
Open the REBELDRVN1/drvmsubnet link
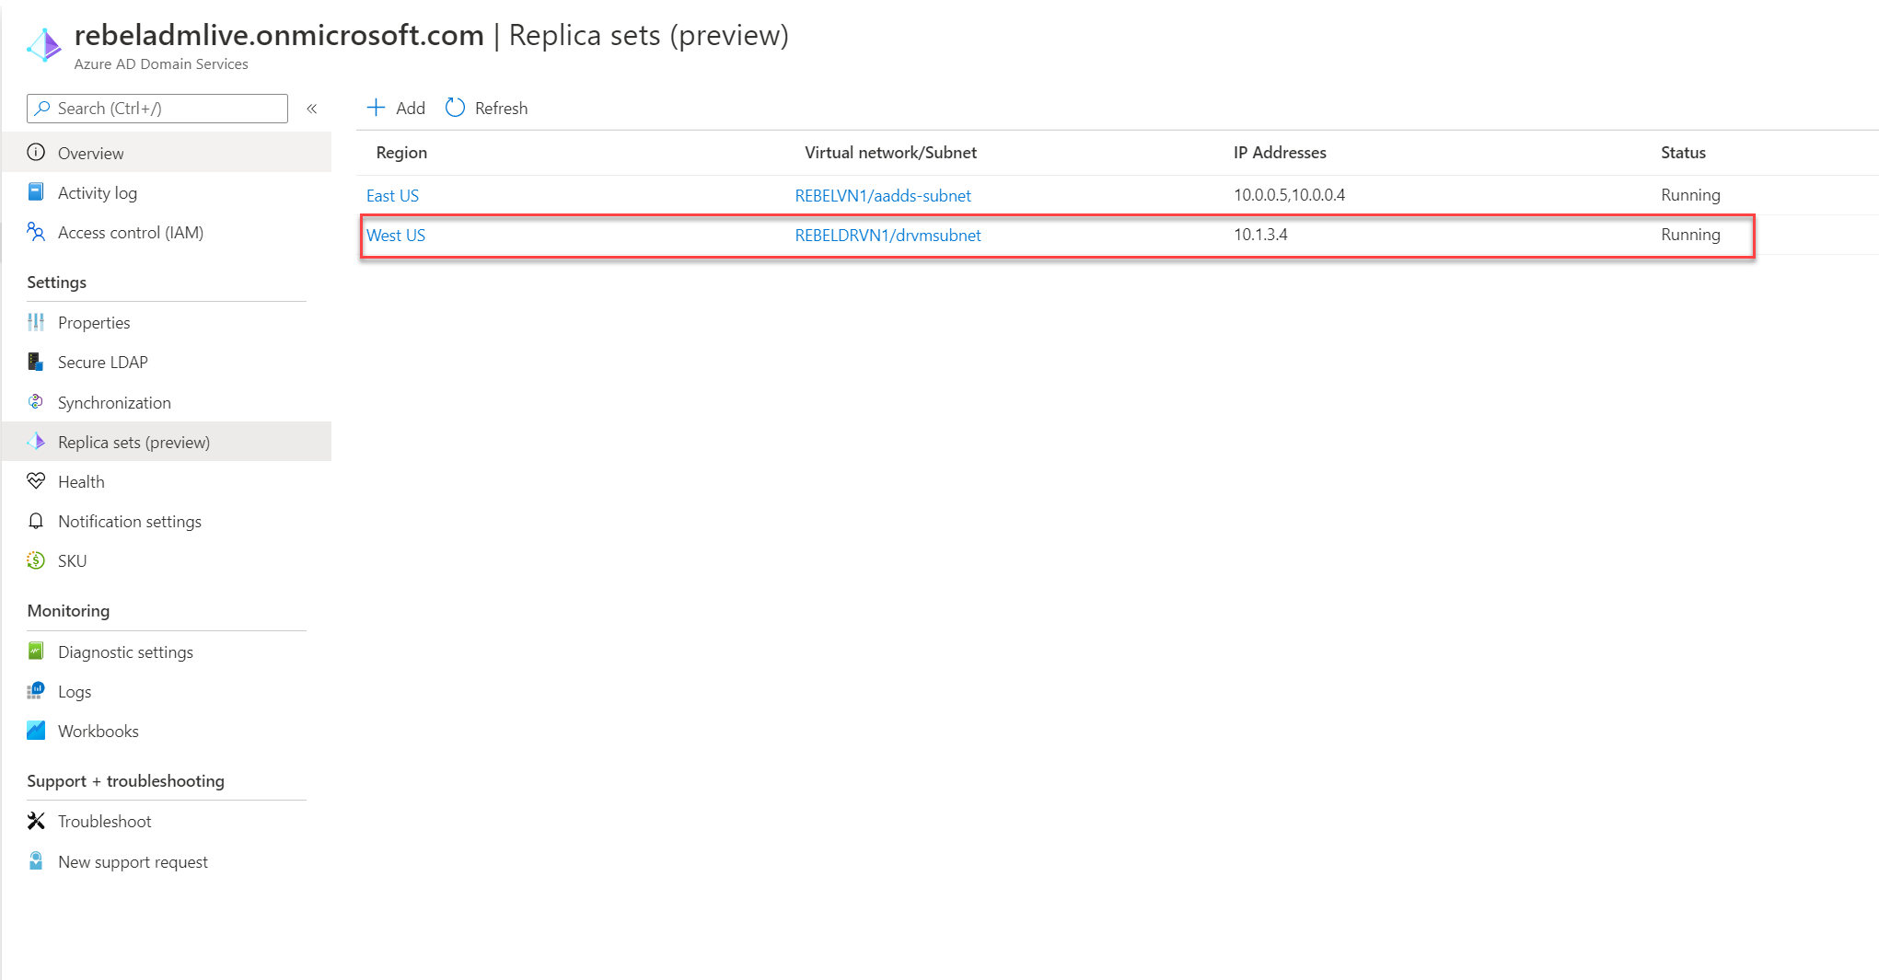tap(888, 235)
